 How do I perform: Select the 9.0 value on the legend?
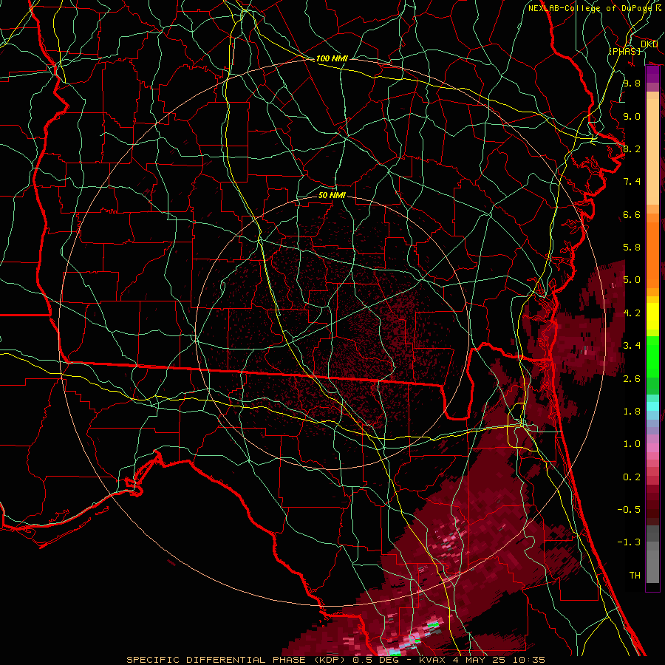632,116
